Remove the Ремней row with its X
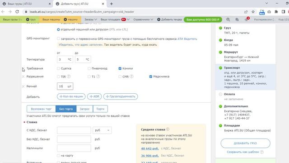Viewport: 289px width, 163px height. tap(23, 86)
